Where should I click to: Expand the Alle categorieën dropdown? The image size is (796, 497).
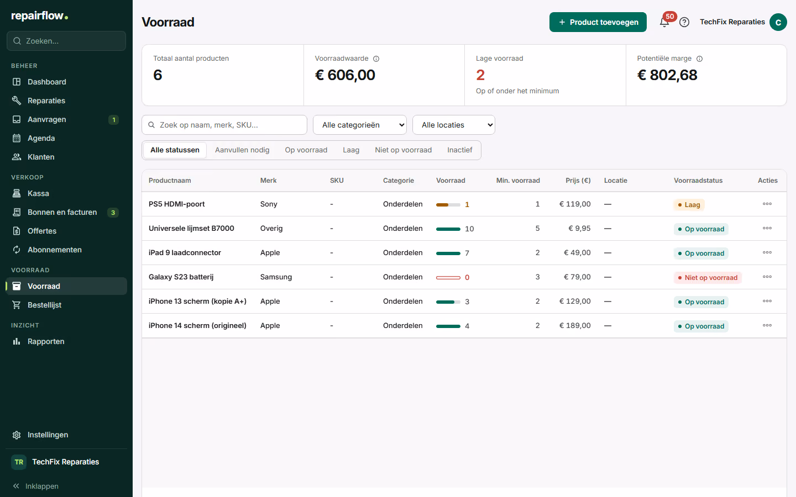click(x=360, y=125)
